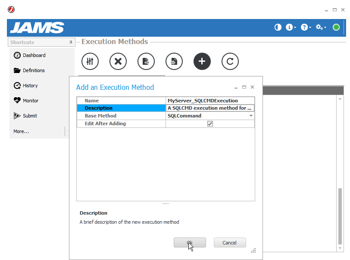Click the History clock icon

(x=17, y=86)
